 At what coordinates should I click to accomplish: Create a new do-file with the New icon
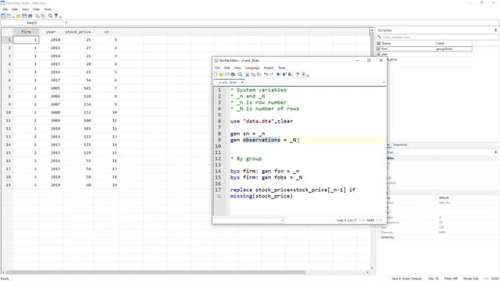pyautogui.click(x=216, y=74)
